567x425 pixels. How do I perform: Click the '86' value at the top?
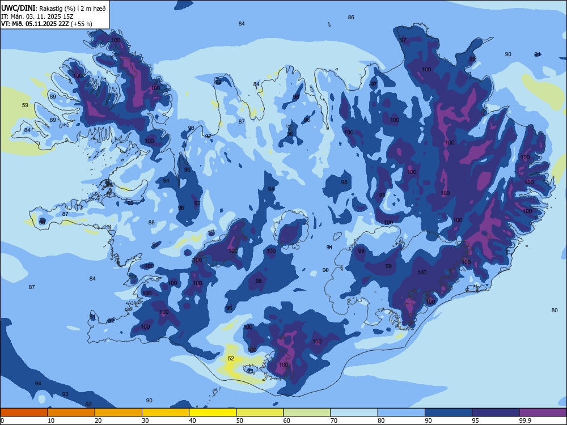pos(351,18)
